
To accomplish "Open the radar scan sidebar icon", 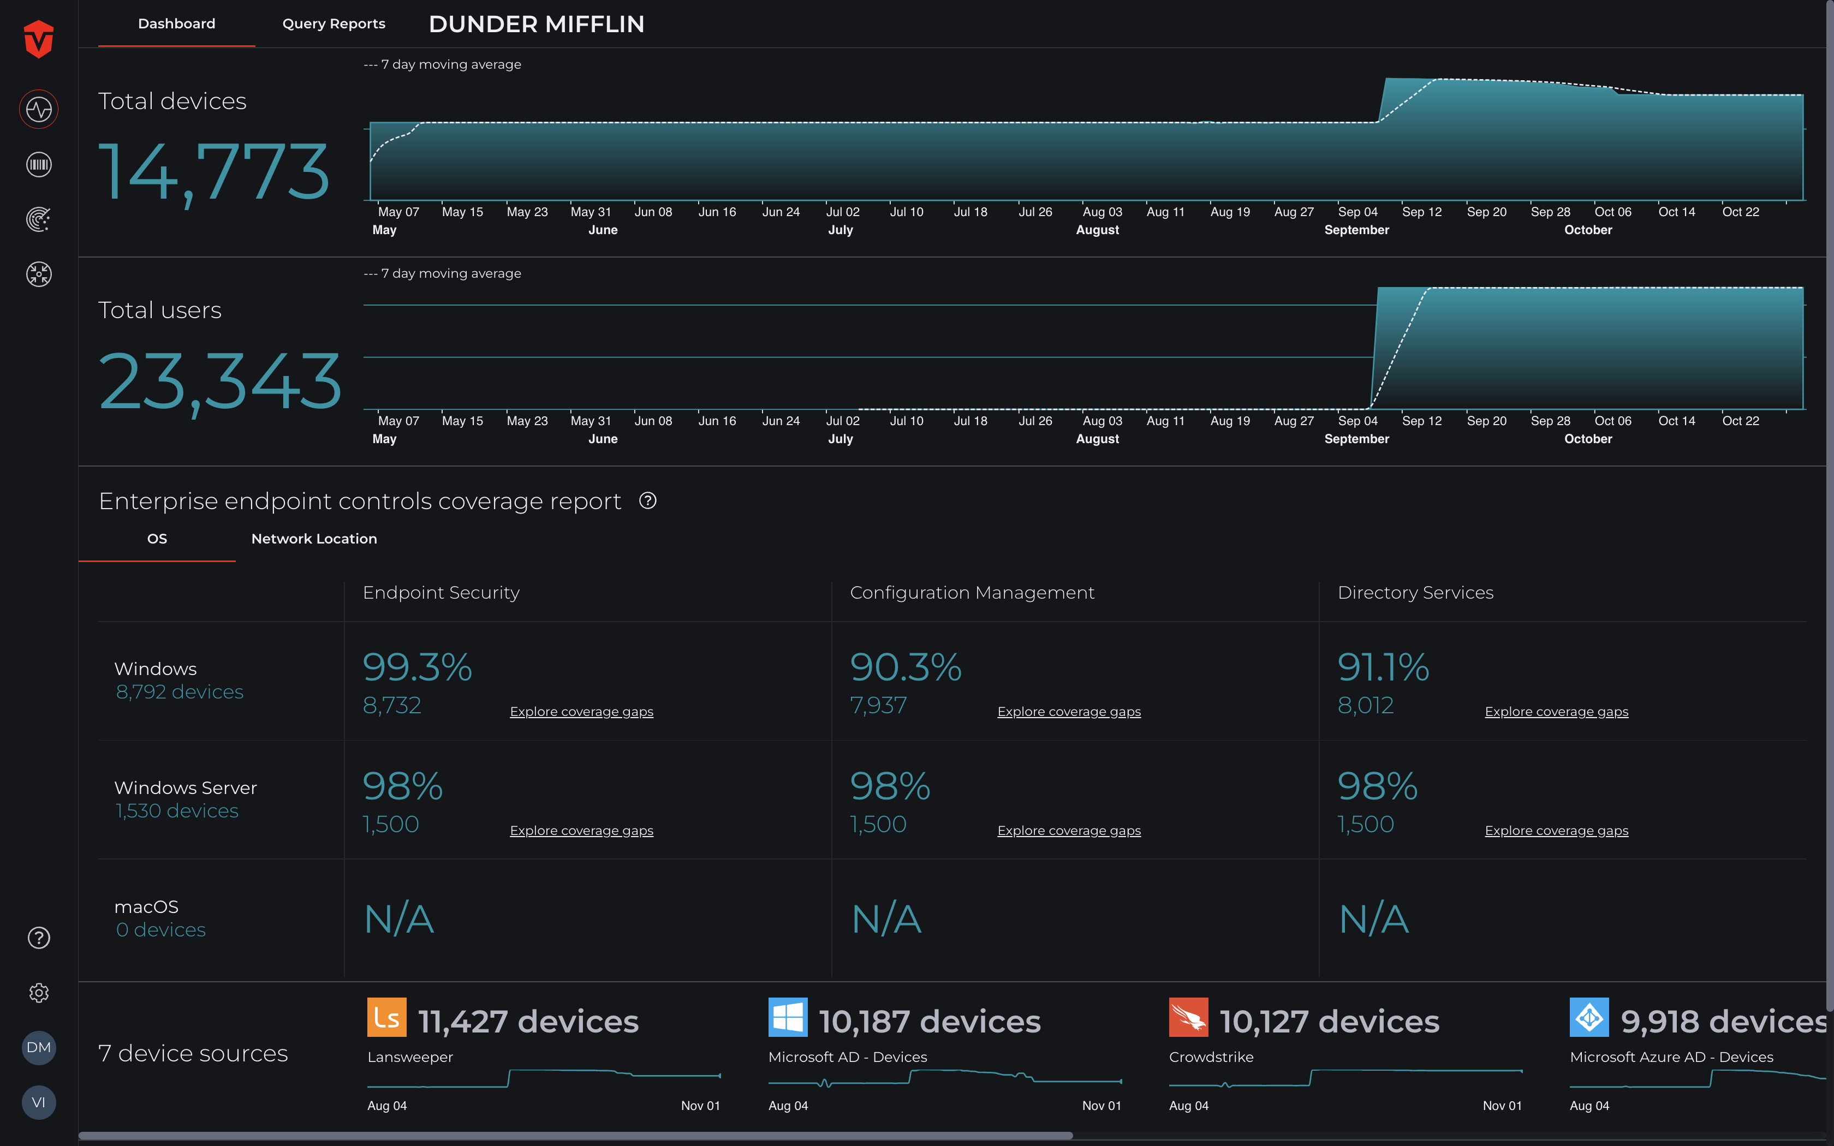I will 39,220.
